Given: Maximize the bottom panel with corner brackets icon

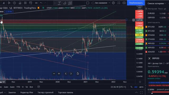Looking at the screenshot, I should pos(141,92).
